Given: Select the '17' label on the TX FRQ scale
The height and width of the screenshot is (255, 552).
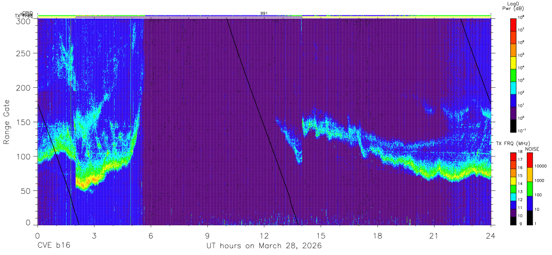Looking at the screenshot, I should (520, 160).
